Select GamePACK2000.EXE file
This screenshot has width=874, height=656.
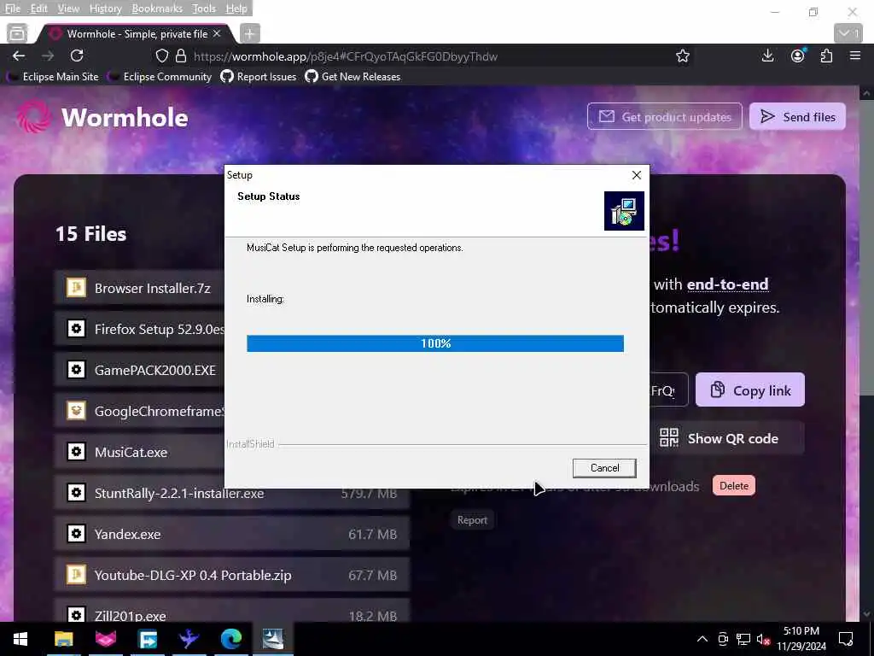pos(139,370)
